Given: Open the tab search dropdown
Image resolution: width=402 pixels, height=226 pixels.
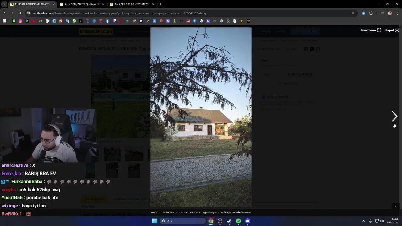Looking at the screenshot, I should 4,4.
